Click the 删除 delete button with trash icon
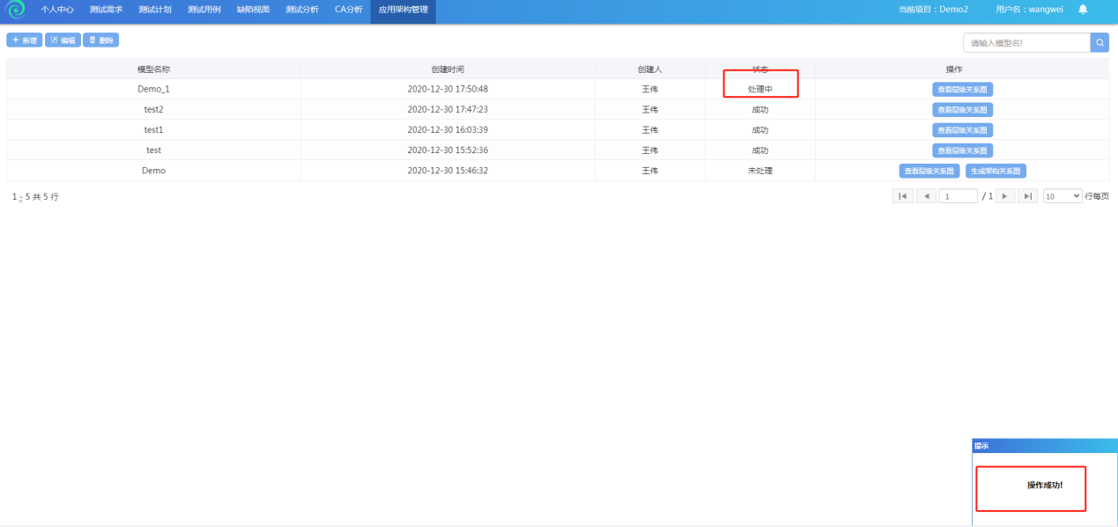The image size is (1118, 527). coord(100,40)
